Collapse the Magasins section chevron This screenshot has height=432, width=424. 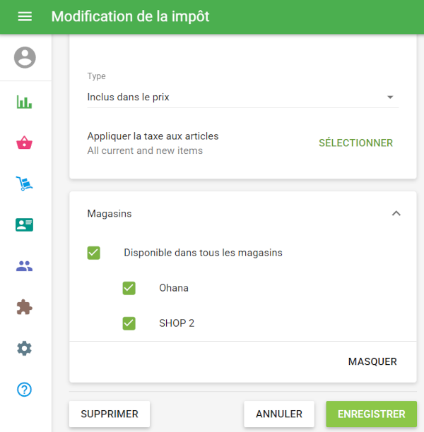point(396,213)
